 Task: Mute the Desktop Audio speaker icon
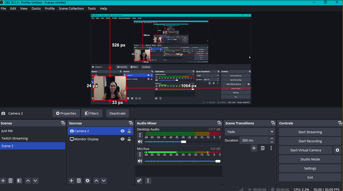click(140, 142)
